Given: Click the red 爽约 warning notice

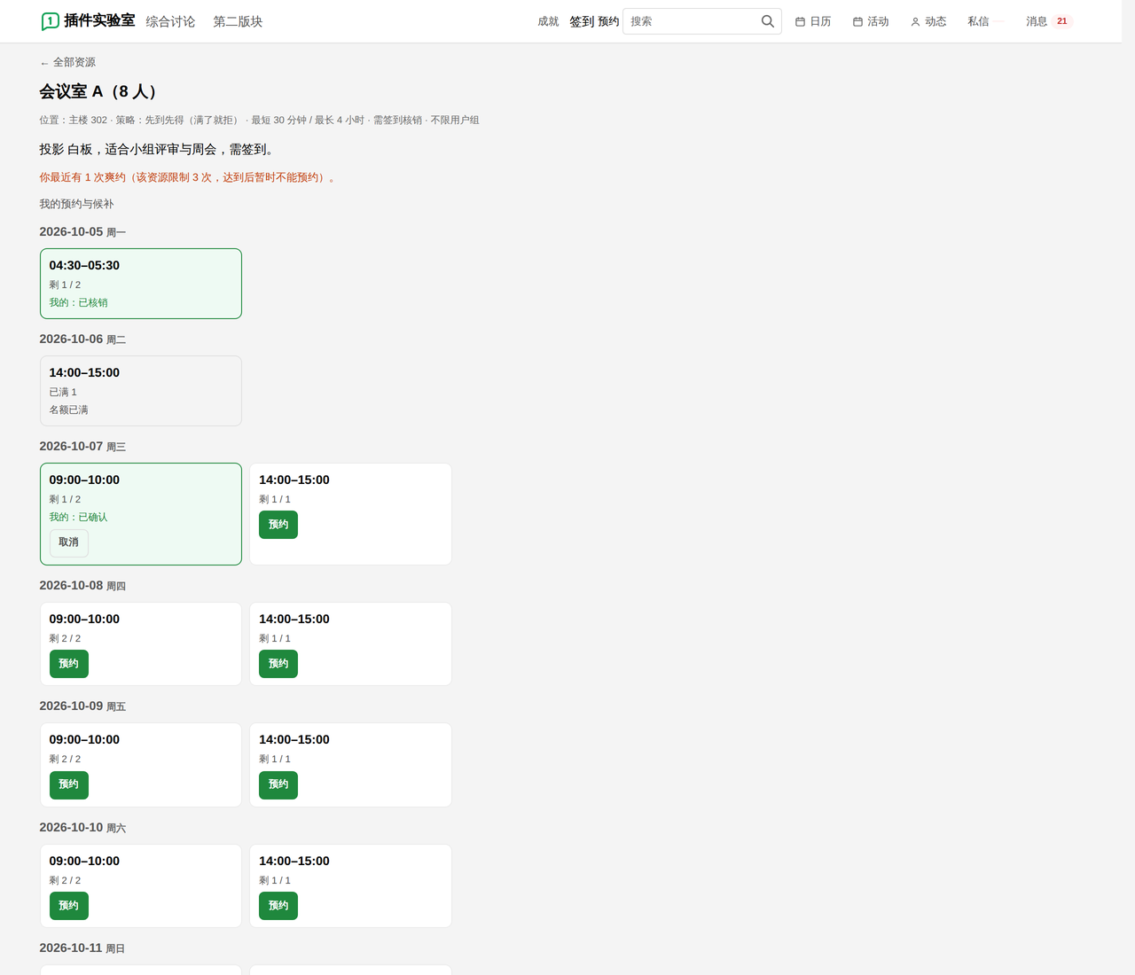Looking at the screenshot, I should [188, 177].
